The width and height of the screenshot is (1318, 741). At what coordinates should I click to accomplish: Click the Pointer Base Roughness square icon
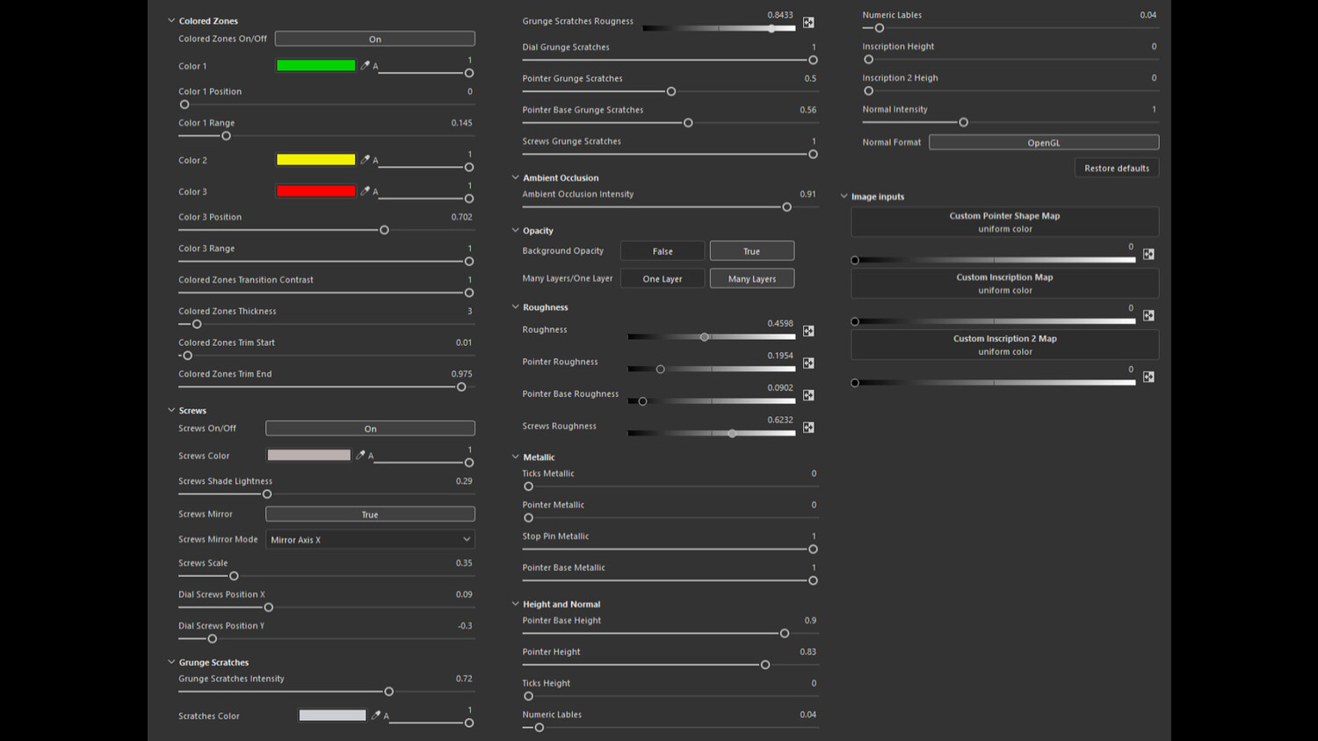coord(808,395)
